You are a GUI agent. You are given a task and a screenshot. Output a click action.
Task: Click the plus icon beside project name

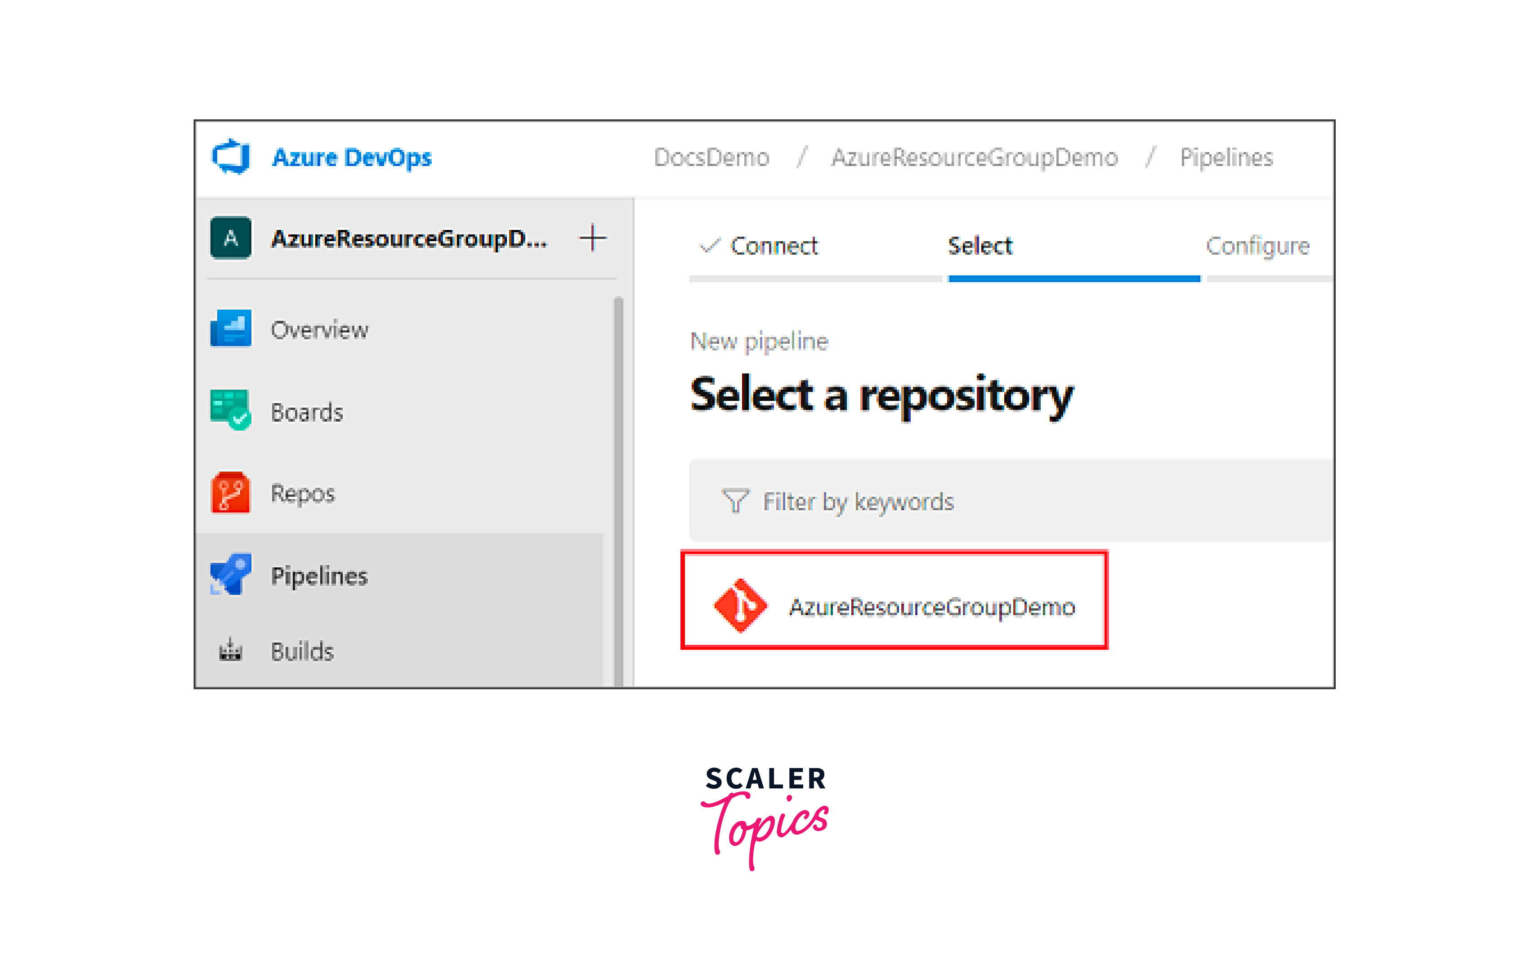pos(592,238)
